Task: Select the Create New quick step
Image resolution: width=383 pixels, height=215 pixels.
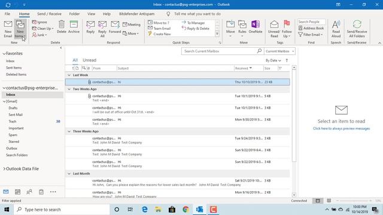Action: (159, 34)
